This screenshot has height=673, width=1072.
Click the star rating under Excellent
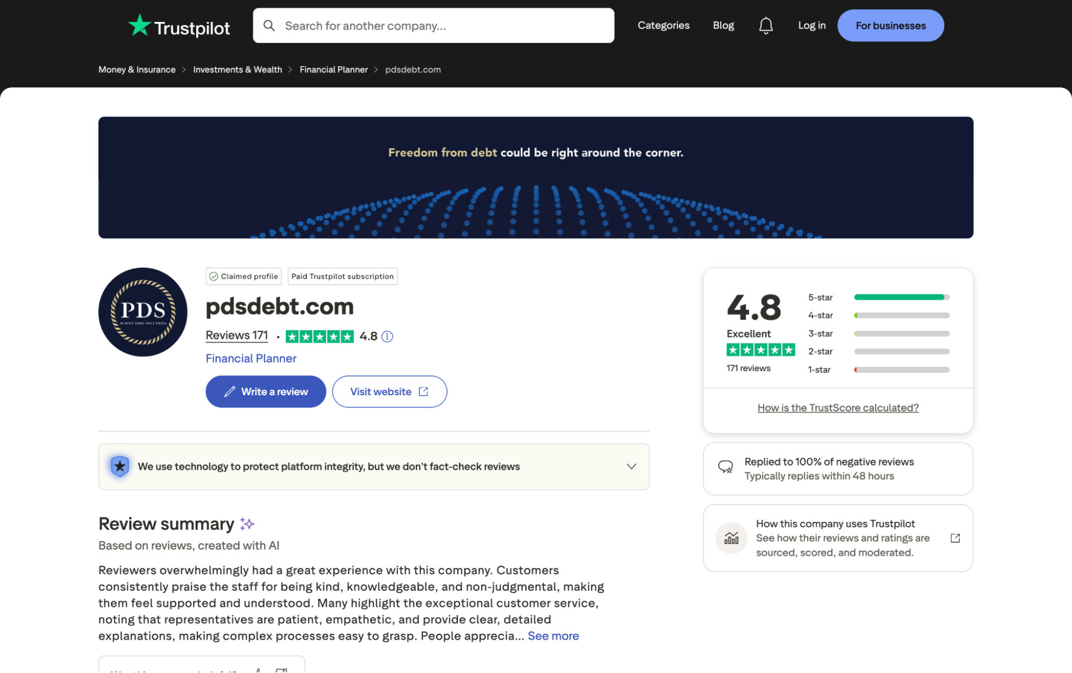[x=760, y=350]
